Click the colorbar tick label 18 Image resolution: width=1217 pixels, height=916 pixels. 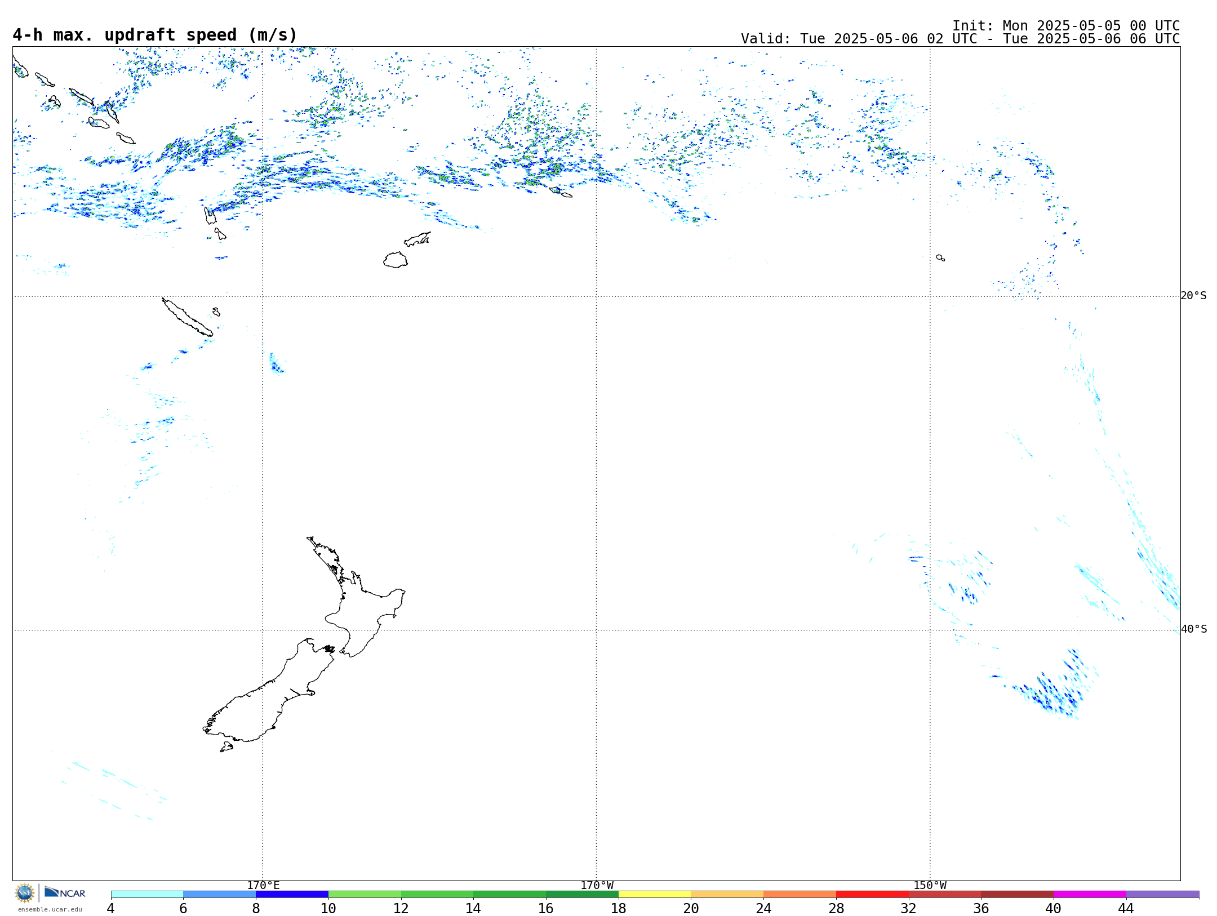pyautogui.click(x=619, y=908)
